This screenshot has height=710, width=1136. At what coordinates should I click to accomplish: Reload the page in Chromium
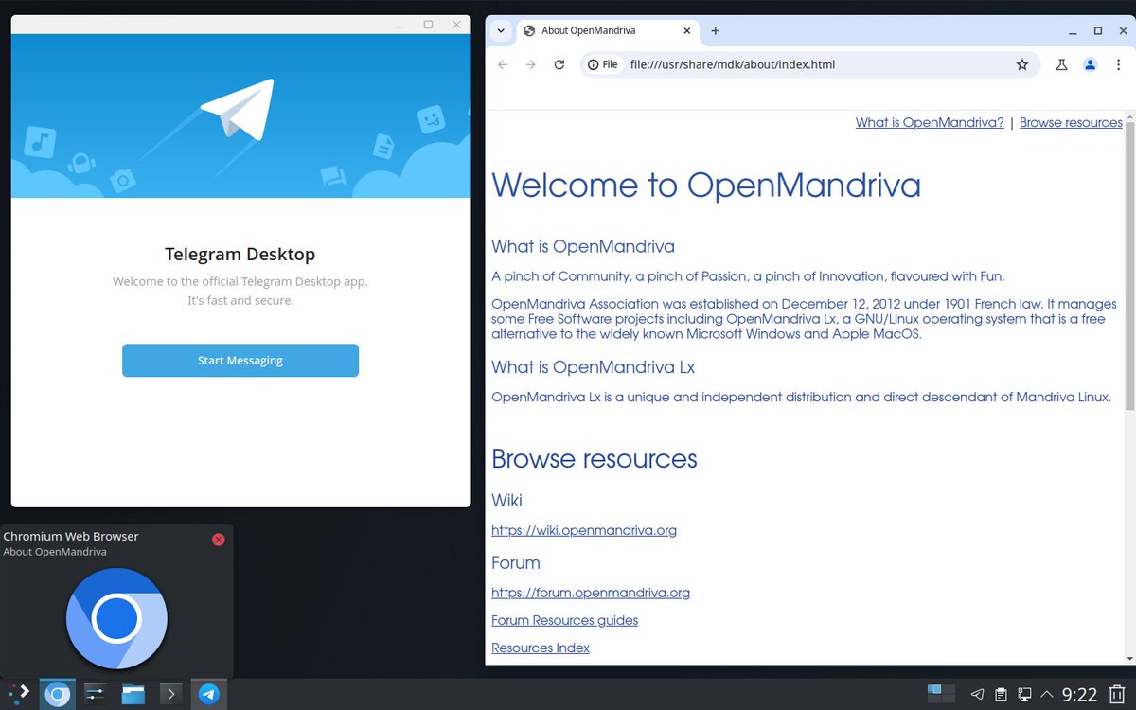(x=559, y=64)
